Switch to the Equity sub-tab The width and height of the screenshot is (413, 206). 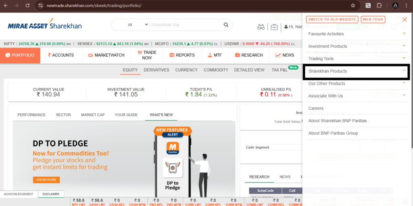coord(130,70)
